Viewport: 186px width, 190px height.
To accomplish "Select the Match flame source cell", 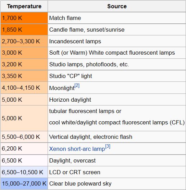I will click(117, 18).
